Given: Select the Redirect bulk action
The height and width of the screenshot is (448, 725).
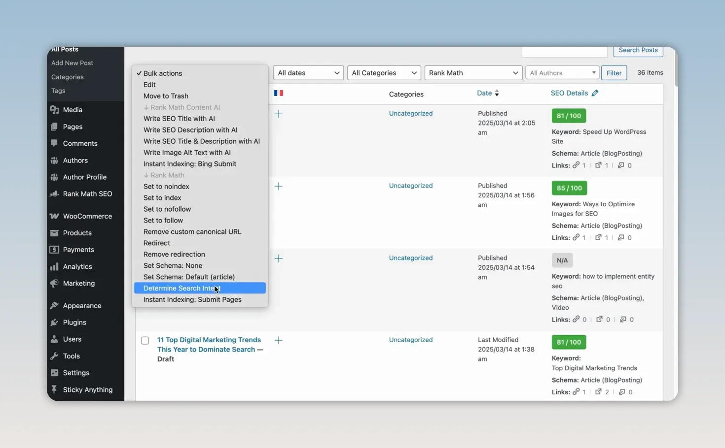Looking at the screenshot, I should (x=200, y=243).
